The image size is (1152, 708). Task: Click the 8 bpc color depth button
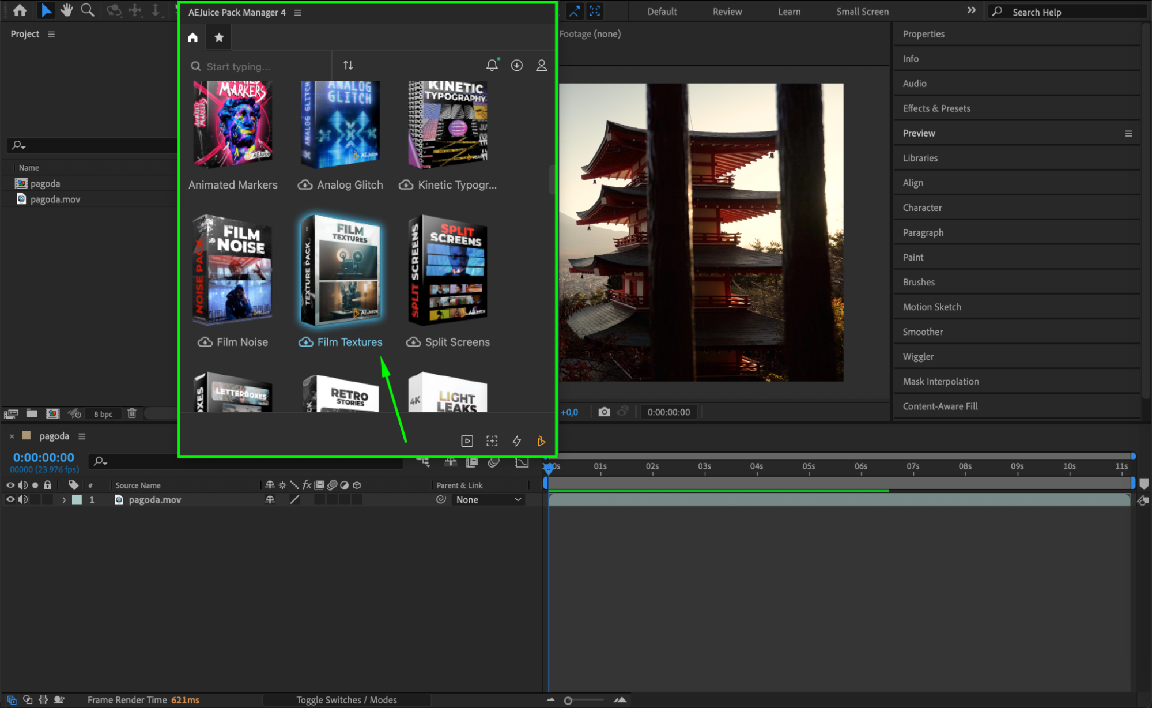click(103, 414)
